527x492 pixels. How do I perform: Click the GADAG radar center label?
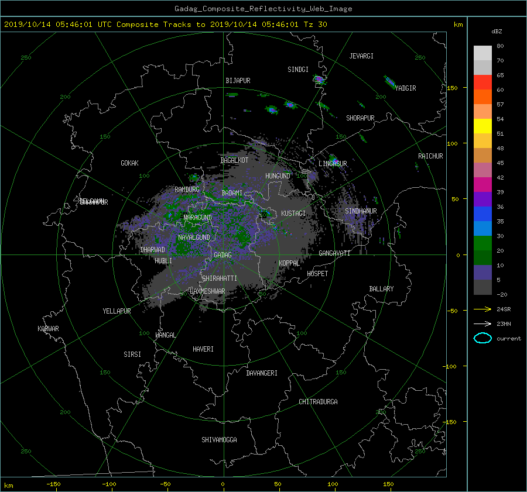pyautogui.click(x=223, y=255)
